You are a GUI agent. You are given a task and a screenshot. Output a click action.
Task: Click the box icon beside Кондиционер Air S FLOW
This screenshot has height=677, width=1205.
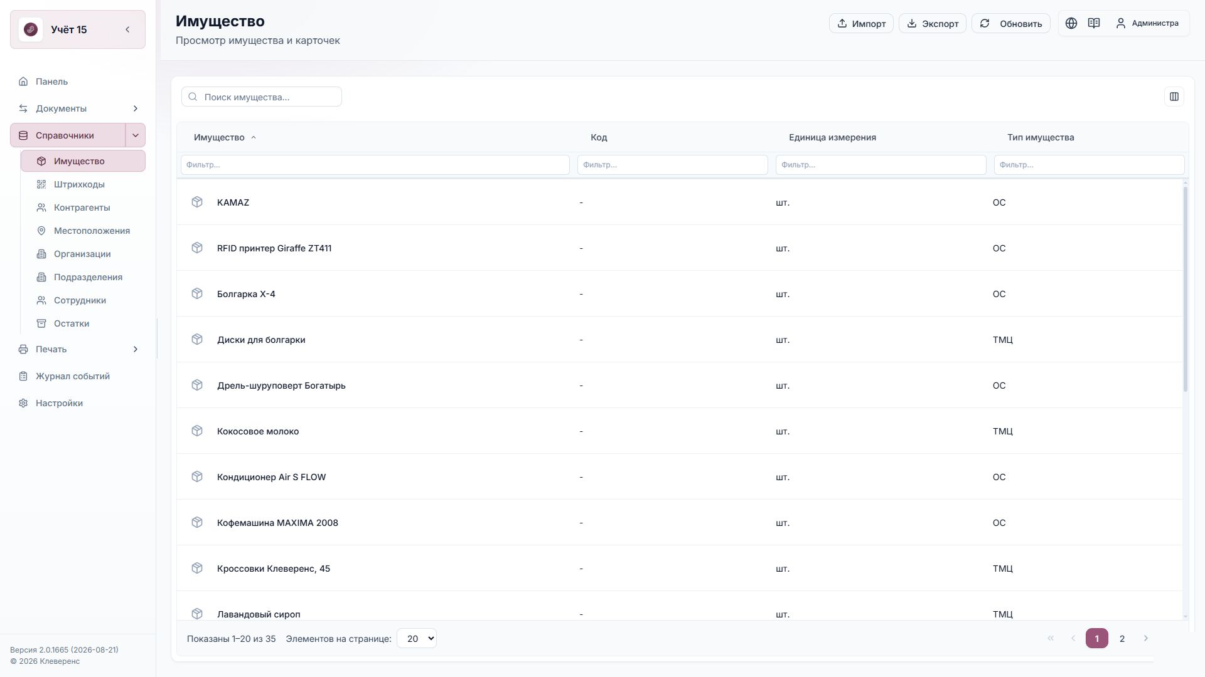tap(197, 476)
